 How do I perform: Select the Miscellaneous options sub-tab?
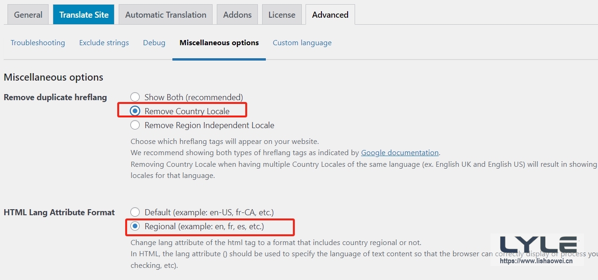coord(219,43)
